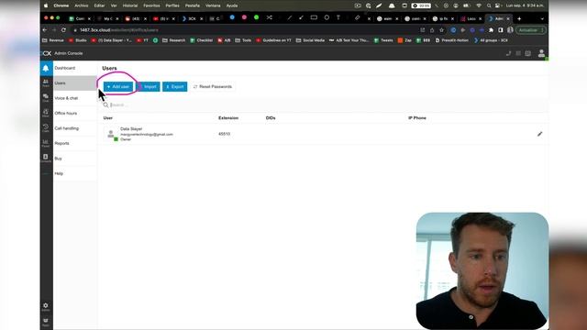This screenshot has height=330, width=587.
Task: Open Chat bubbles icon in dark sidebar
Action: 46,98
